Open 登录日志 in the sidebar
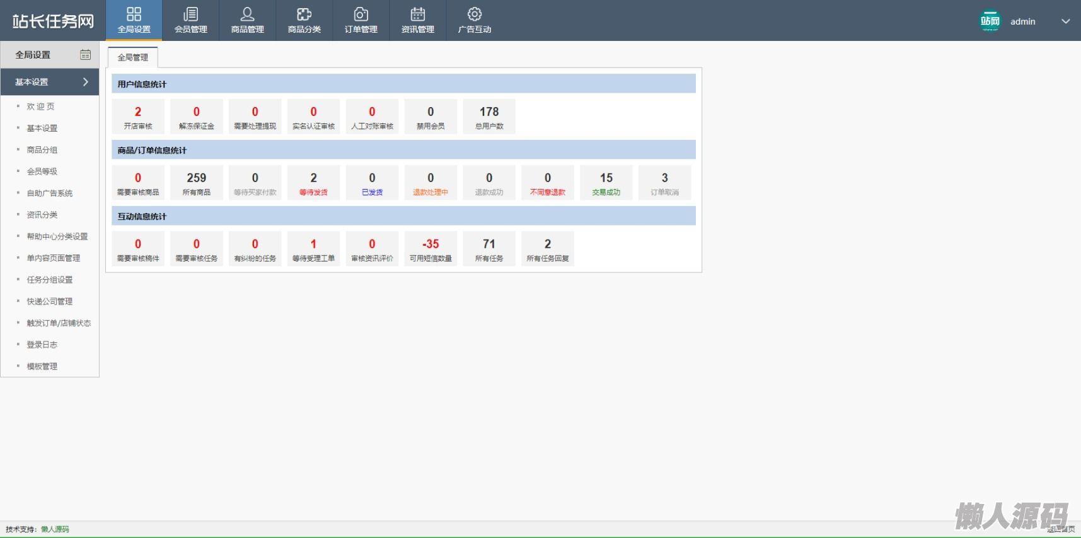 click(42, 345)
